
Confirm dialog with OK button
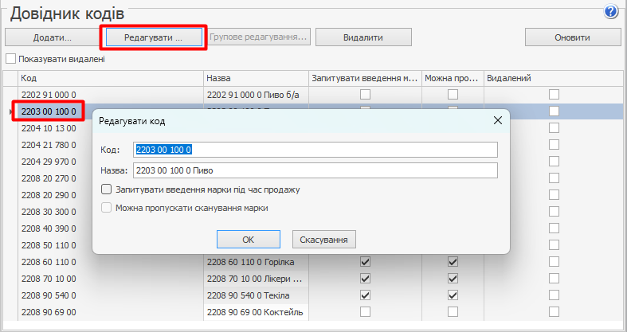click(x=249, y=240)
